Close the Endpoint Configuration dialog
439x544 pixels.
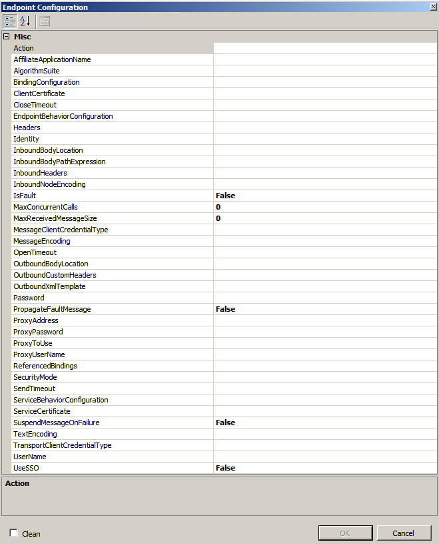pyautogui.click(x=433, y=7)
